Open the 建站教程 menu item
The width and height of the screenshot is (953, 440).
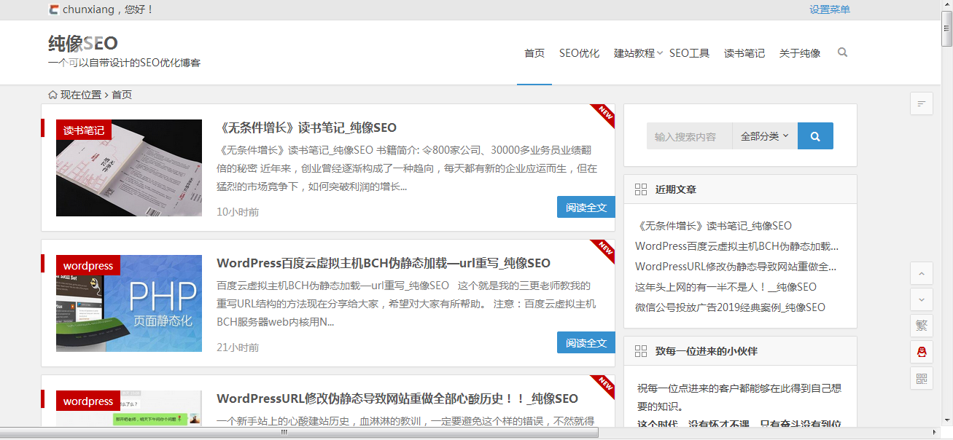(x=634, y=53)
